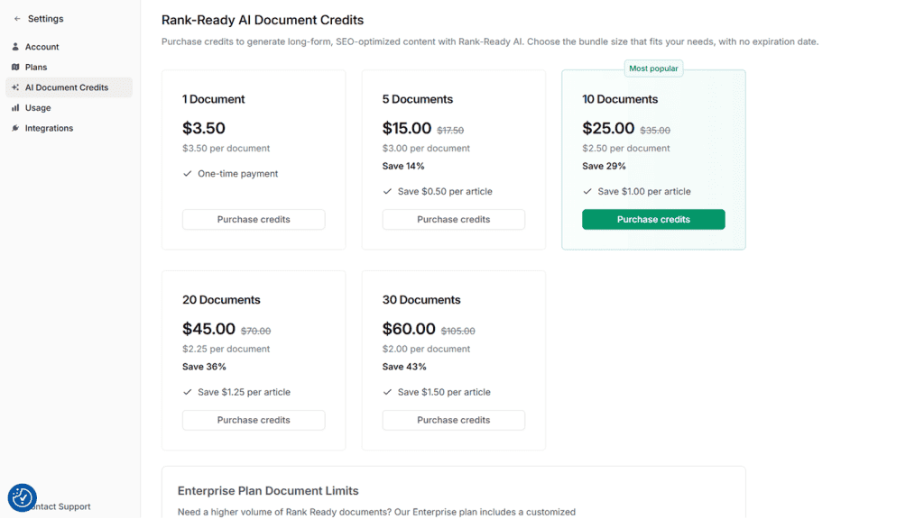924x519 pixels.
Task: Click the Plans icon in sidebar
Action: click(x=15, y=68)
